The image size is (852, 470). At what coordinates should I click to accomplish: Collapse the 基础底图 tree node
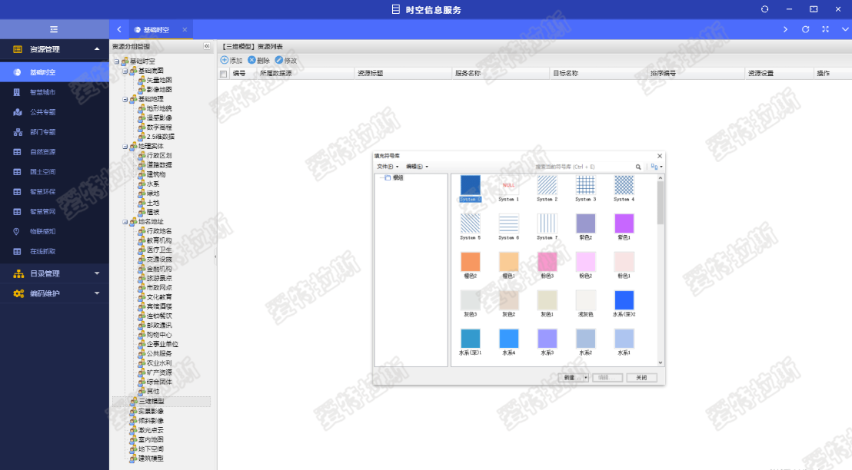click(x=125, y=71)
